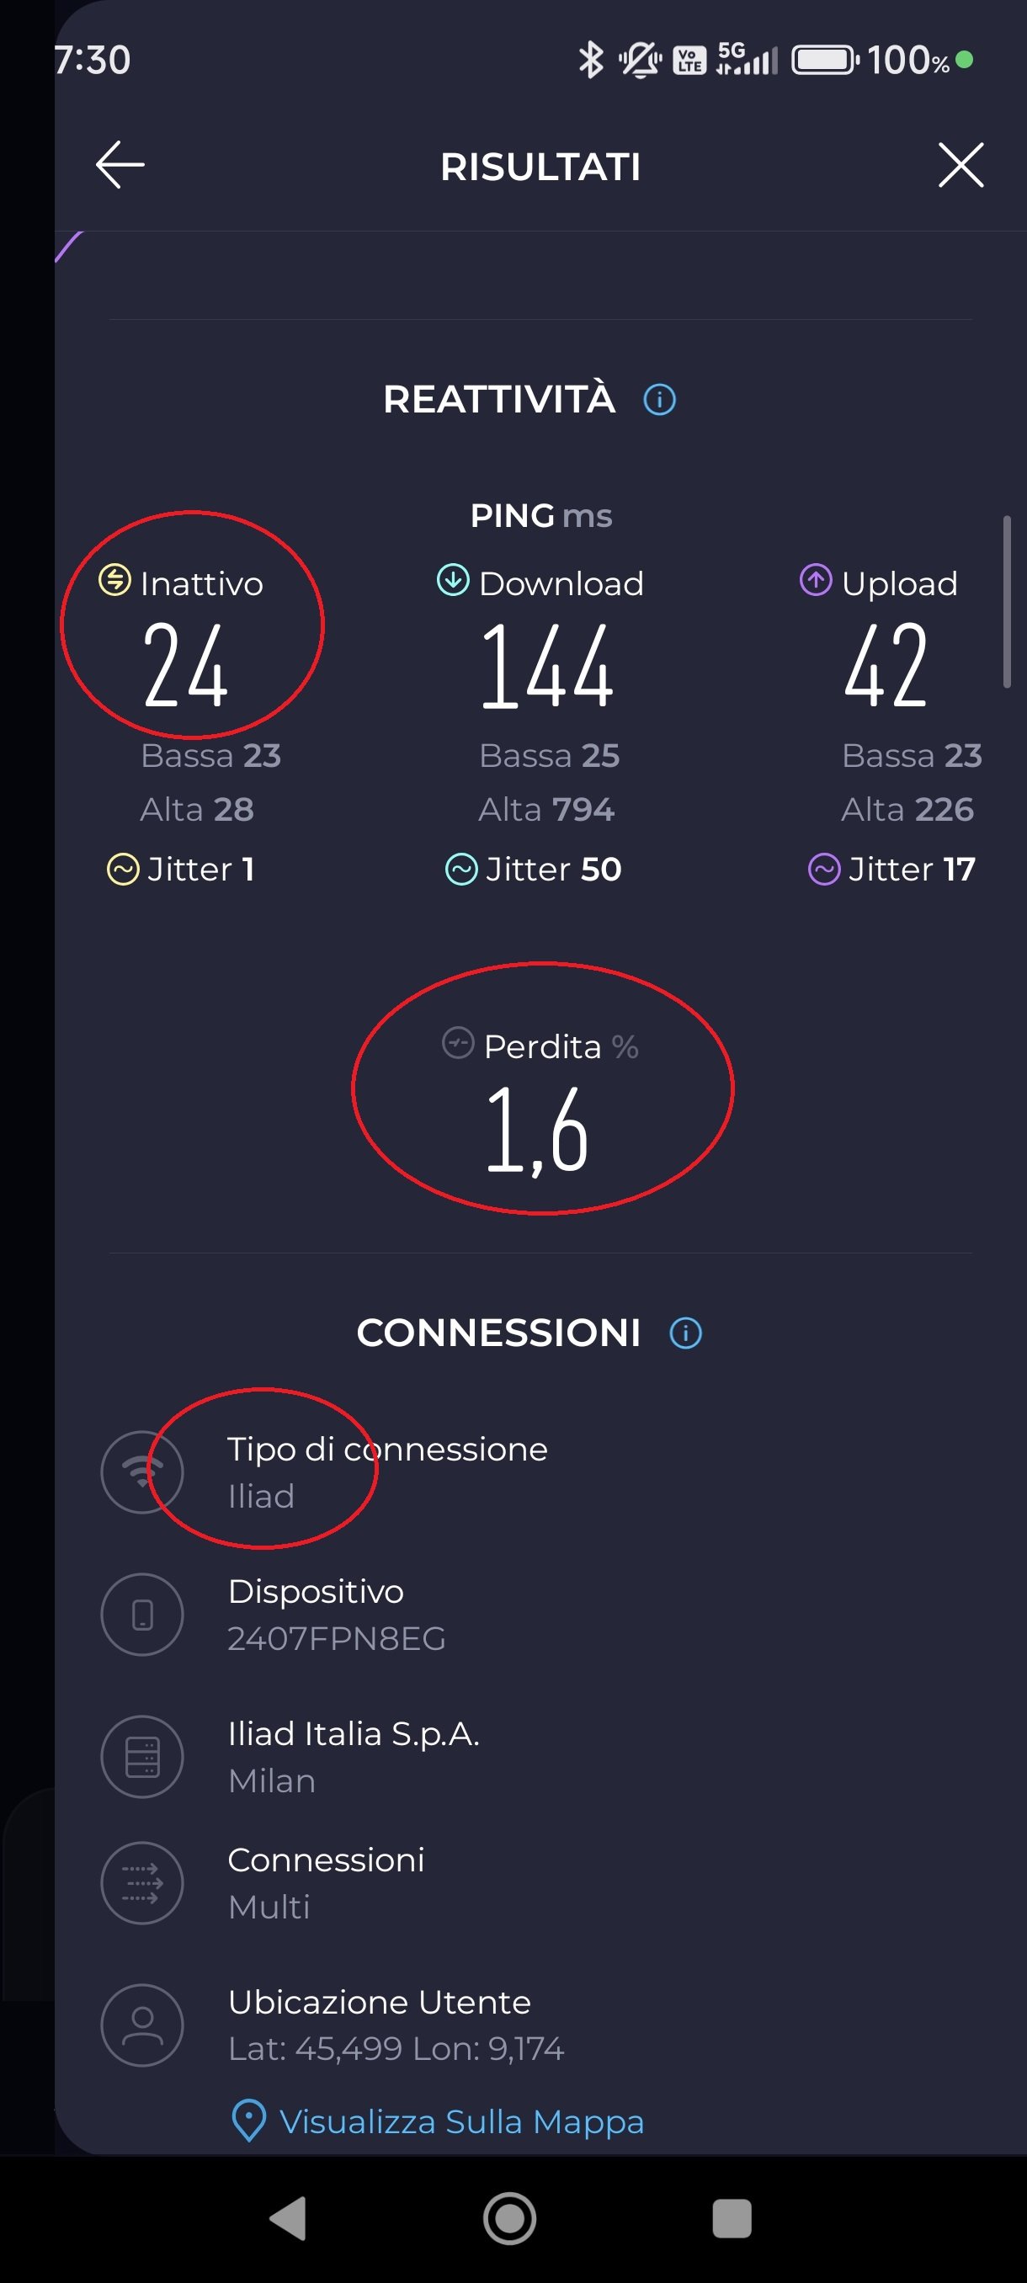Tap the Download ping value 144
Viewport: 1027px width, 2283px height.
point(546,665)
